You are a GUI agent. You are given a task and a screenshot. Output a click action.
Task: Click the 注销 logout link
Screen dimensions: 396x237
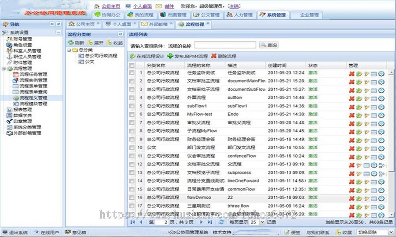click(x=234, y=6)
